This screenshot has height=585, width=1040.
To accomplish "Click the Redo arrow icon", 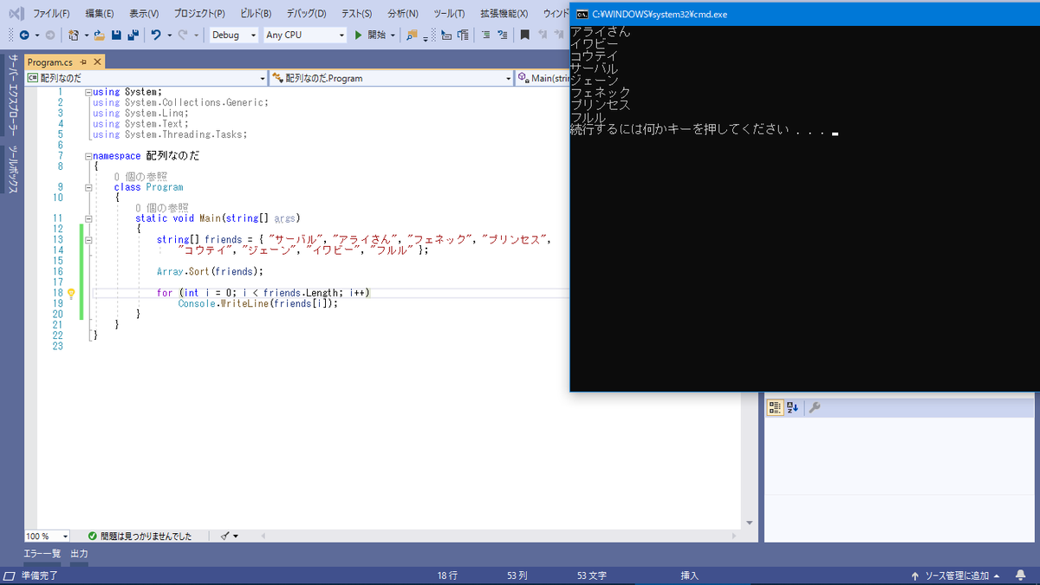I will [183, 36].
